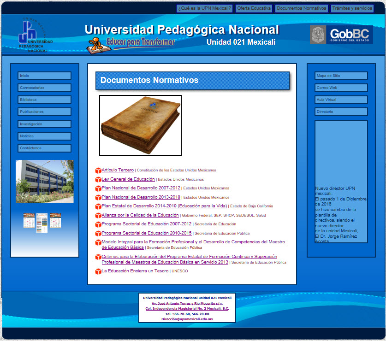The image size is (386, 341).
Task: Click the cube icon beside Artículo Tercero
Action: pyautogui.click(x=98, y=170)
